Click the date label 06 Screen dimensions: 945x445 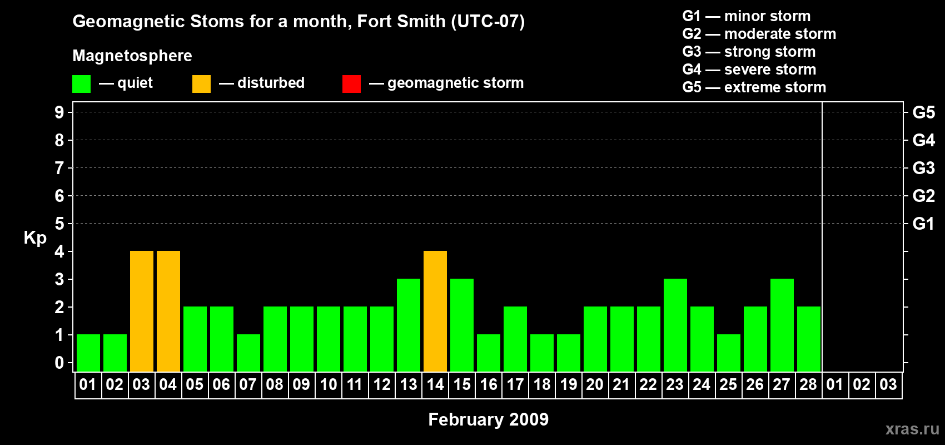point(221,384)
